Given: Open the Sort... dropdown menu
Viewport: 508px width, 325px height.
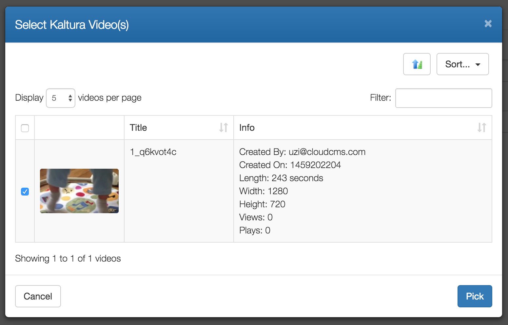Looking at the screenshot, I should (462, 64).
